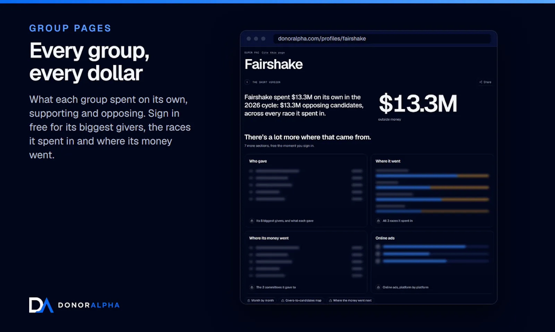Open the Givers-to-candidates map chip
Image resolution: width=555 pixels, height=332 pixels.
(301, 300)
